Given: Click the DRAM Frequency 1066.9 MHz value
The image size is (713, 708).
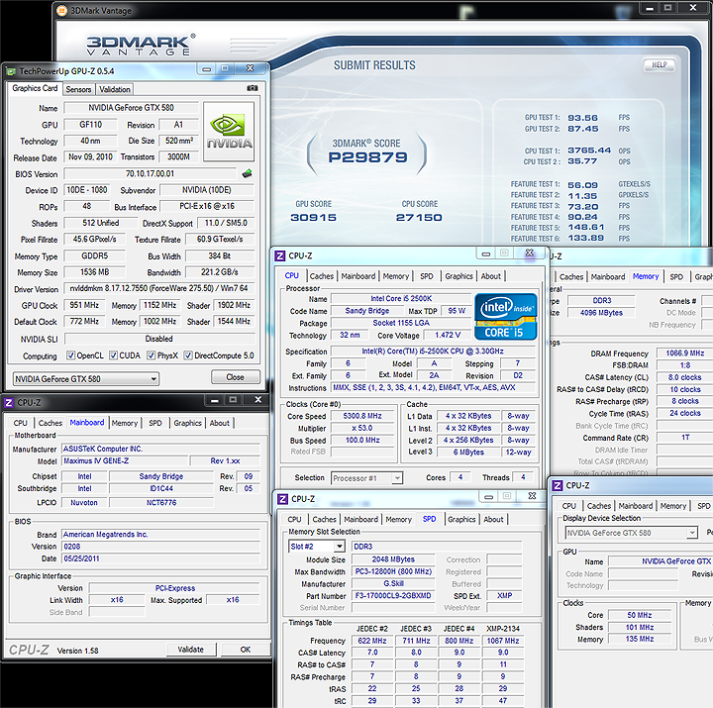Looking at the screenshot, I should coord(685,354).
